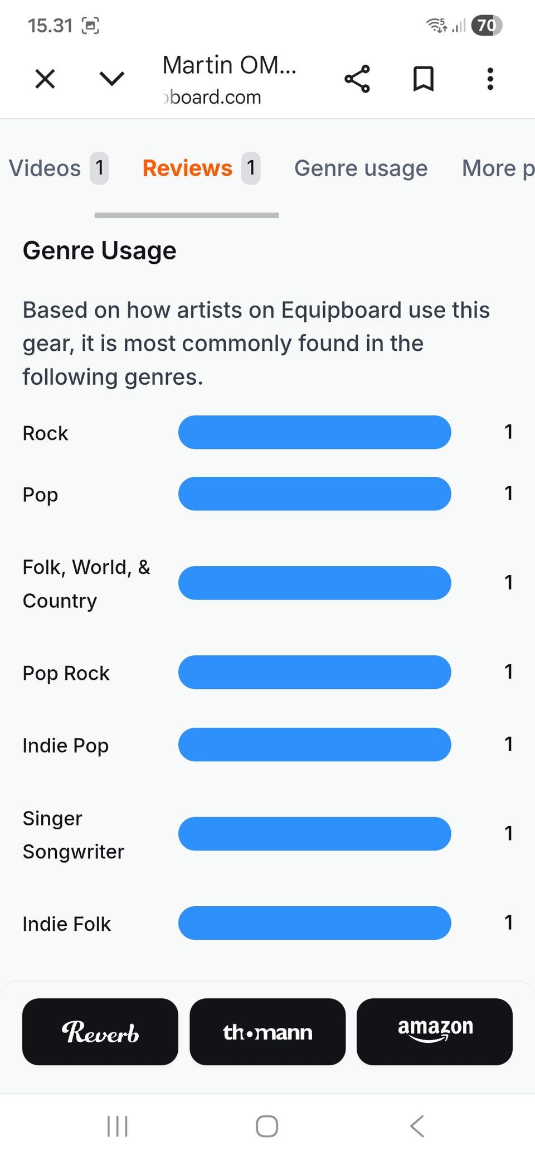Viewport: 535px width, 1160px height.
Task: Tap the Wi-Fi status icon
Action: [436, 25]
